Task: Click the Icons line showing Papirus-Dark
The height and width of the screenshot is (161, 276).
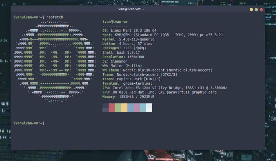Action: [131, 79]
